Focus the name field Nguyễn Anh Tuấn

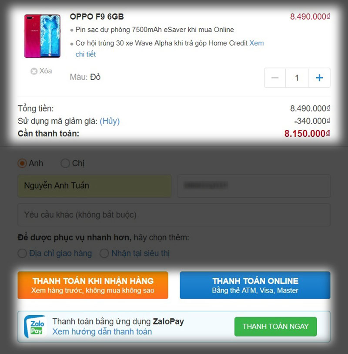pos(94,186)
